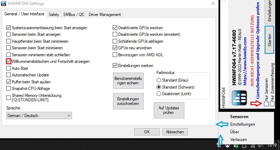Enable Shared Memory-Unterstützung checkbox
Viewport: 280px width, 150px height.
pyautogui.click(x=8, y=98)
